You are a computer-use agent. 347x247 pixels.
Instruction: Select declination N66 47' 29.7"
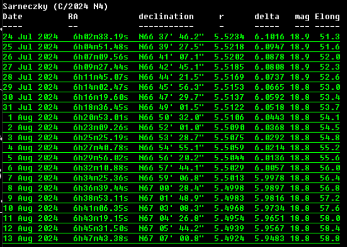pos(171,97)
